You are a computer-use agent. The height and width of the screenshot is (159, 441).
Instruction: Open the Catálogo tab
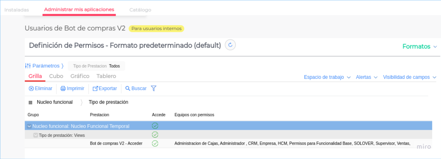point(140,10)
